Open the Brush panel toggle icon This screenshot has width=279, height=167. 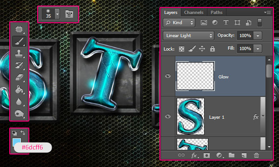click(69, 14)
